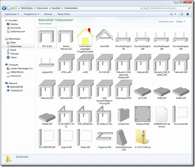Open the Videos library
The height and width of the screenshot is (167, 195).
pyautogui.click(x=13, y=57)
